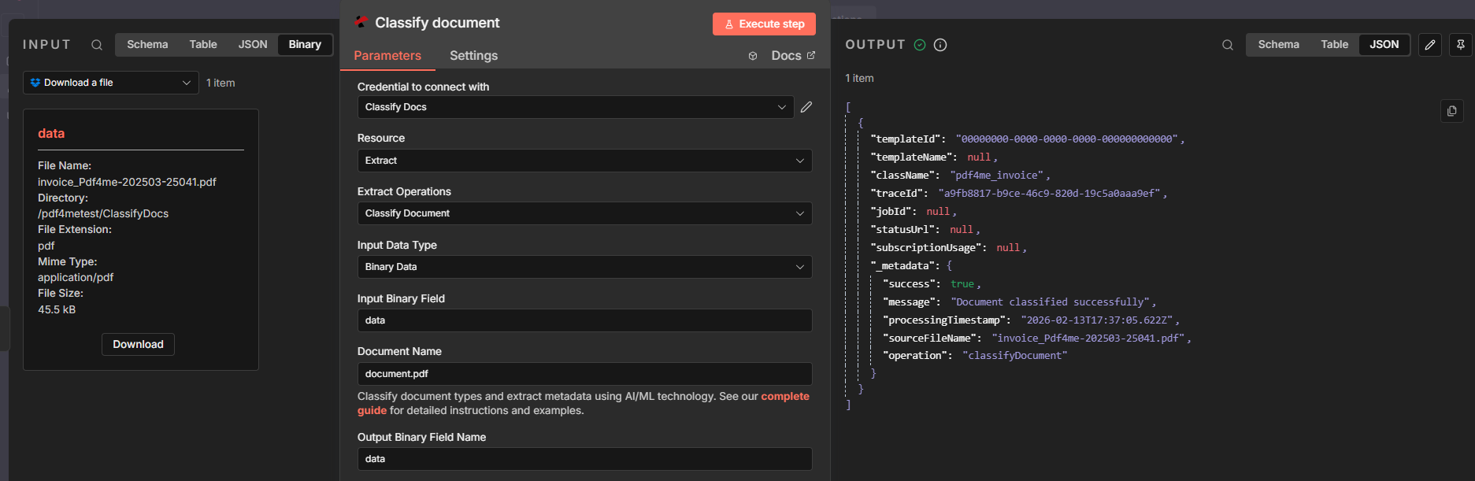Expand the Input Data Type dropdown
This screenshot has width=1475, height=481.
584,267
